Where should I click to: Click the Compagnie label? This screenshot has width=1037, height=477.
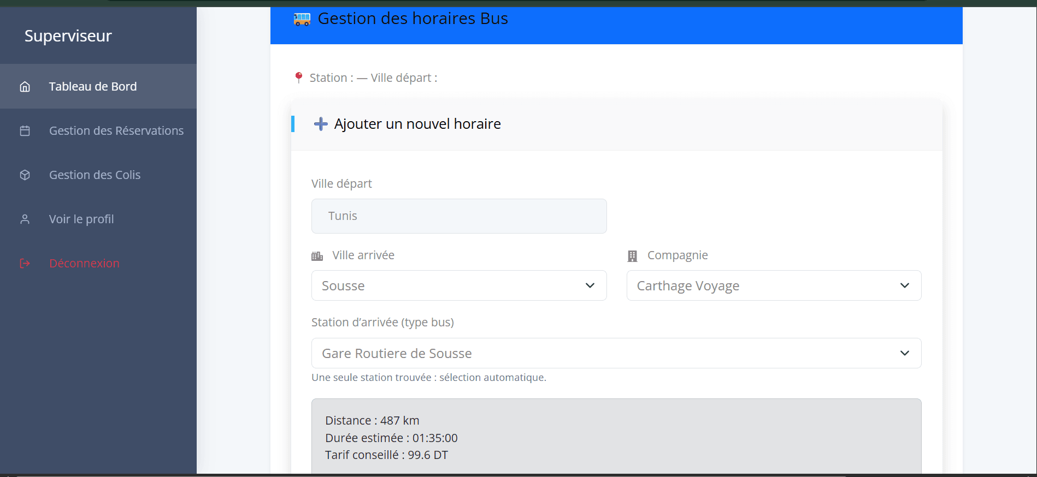coord(677,255)
